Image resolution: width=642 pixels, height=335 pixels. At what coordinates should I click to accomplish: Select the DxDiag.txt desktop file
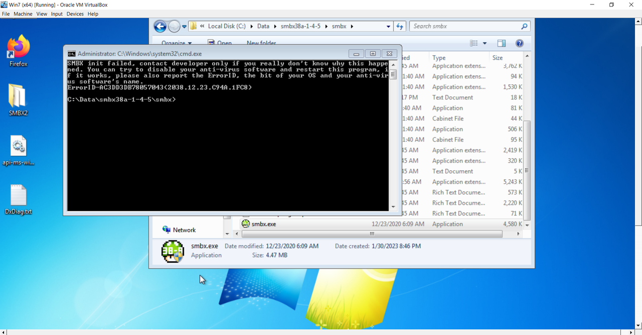click(19, 199)
